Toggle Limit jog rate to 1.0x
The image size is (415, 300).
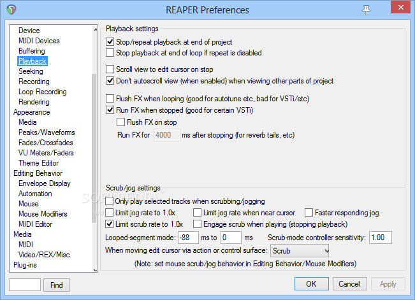(x=109, y=213)
